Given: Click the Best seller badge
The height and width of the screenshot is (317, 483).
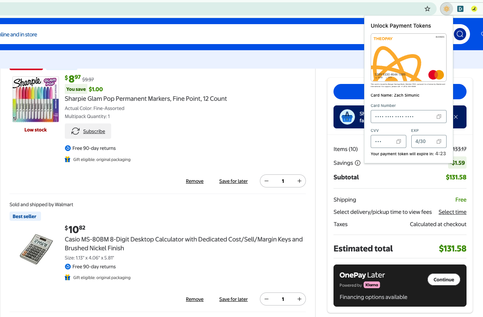Looking at the screenshot, I should tap(25, 216).
